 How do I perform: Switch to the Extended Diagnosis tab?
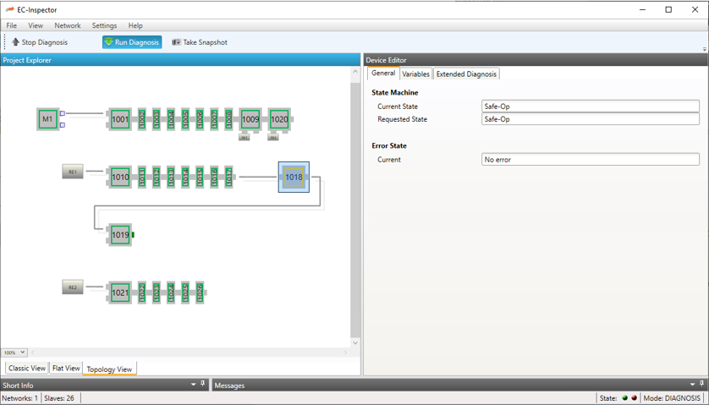point(466,74)
